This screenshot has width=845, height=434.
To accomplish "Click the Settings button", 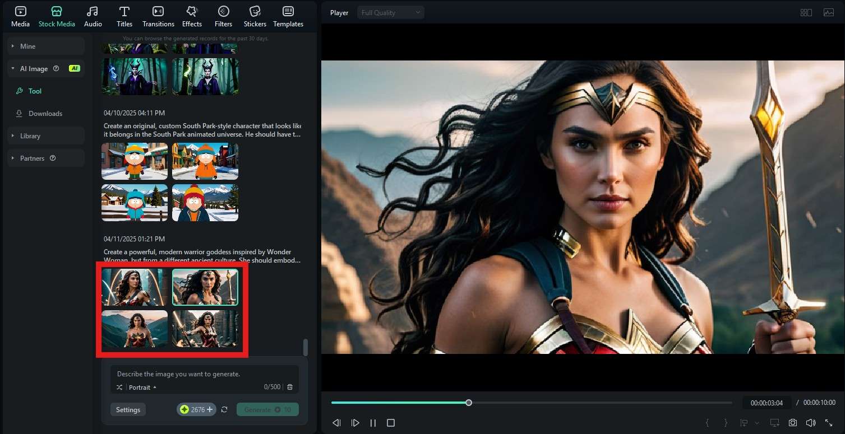I will pyautogui.click(x=128, y=410).
